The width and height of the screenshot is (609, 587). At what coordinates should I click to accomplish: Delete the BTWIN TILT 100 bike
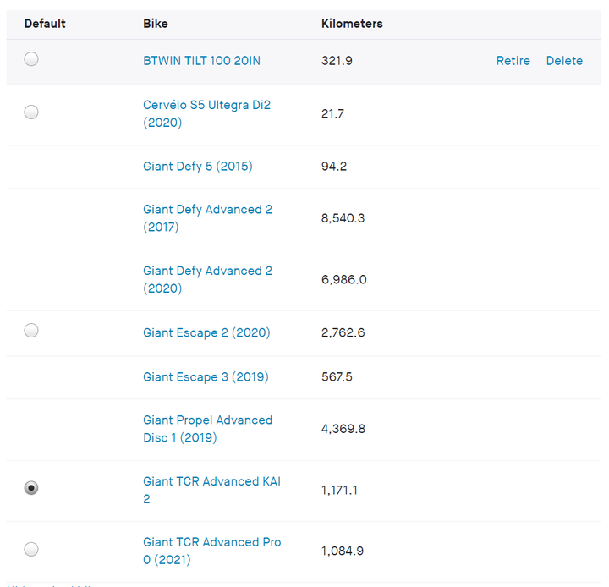[564, 61]
